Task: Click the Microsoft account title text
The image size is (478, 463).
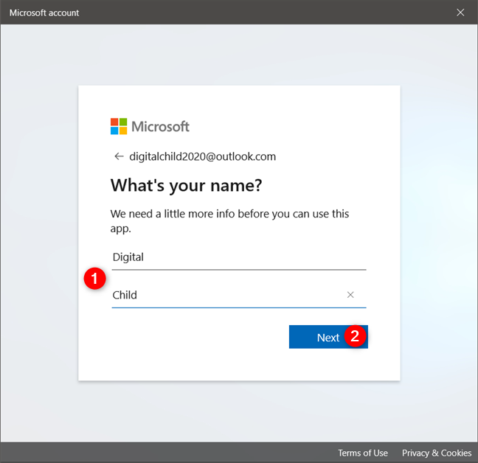Action: pos(44,13)
